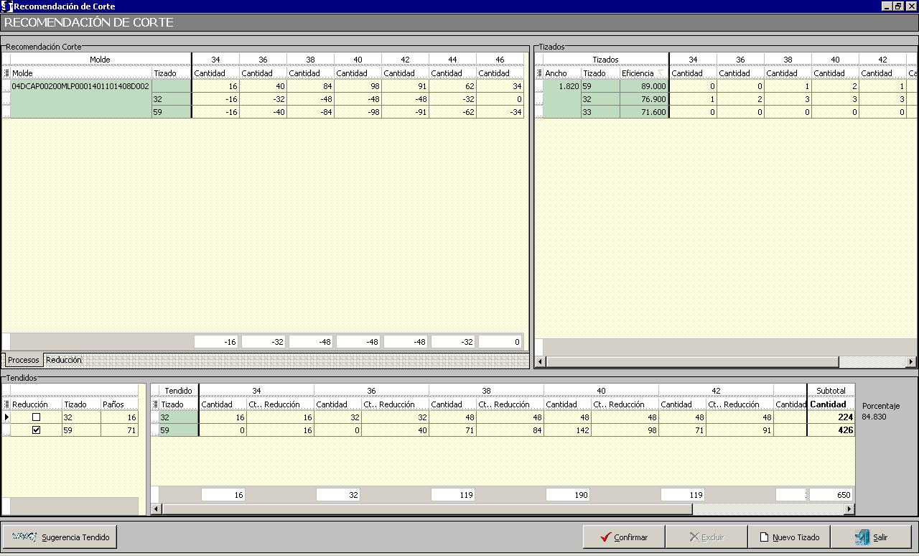The image size is (919, 556).
Task: Click the column chooser icon in Tendidos Reducción grid
Action: [6, 404]
